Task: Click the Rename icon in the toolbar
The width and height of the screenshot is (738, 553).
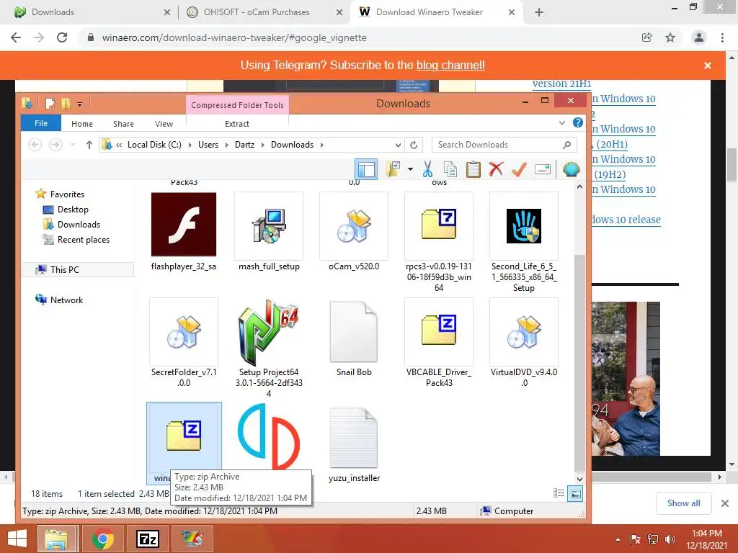Action: point(542,169)
